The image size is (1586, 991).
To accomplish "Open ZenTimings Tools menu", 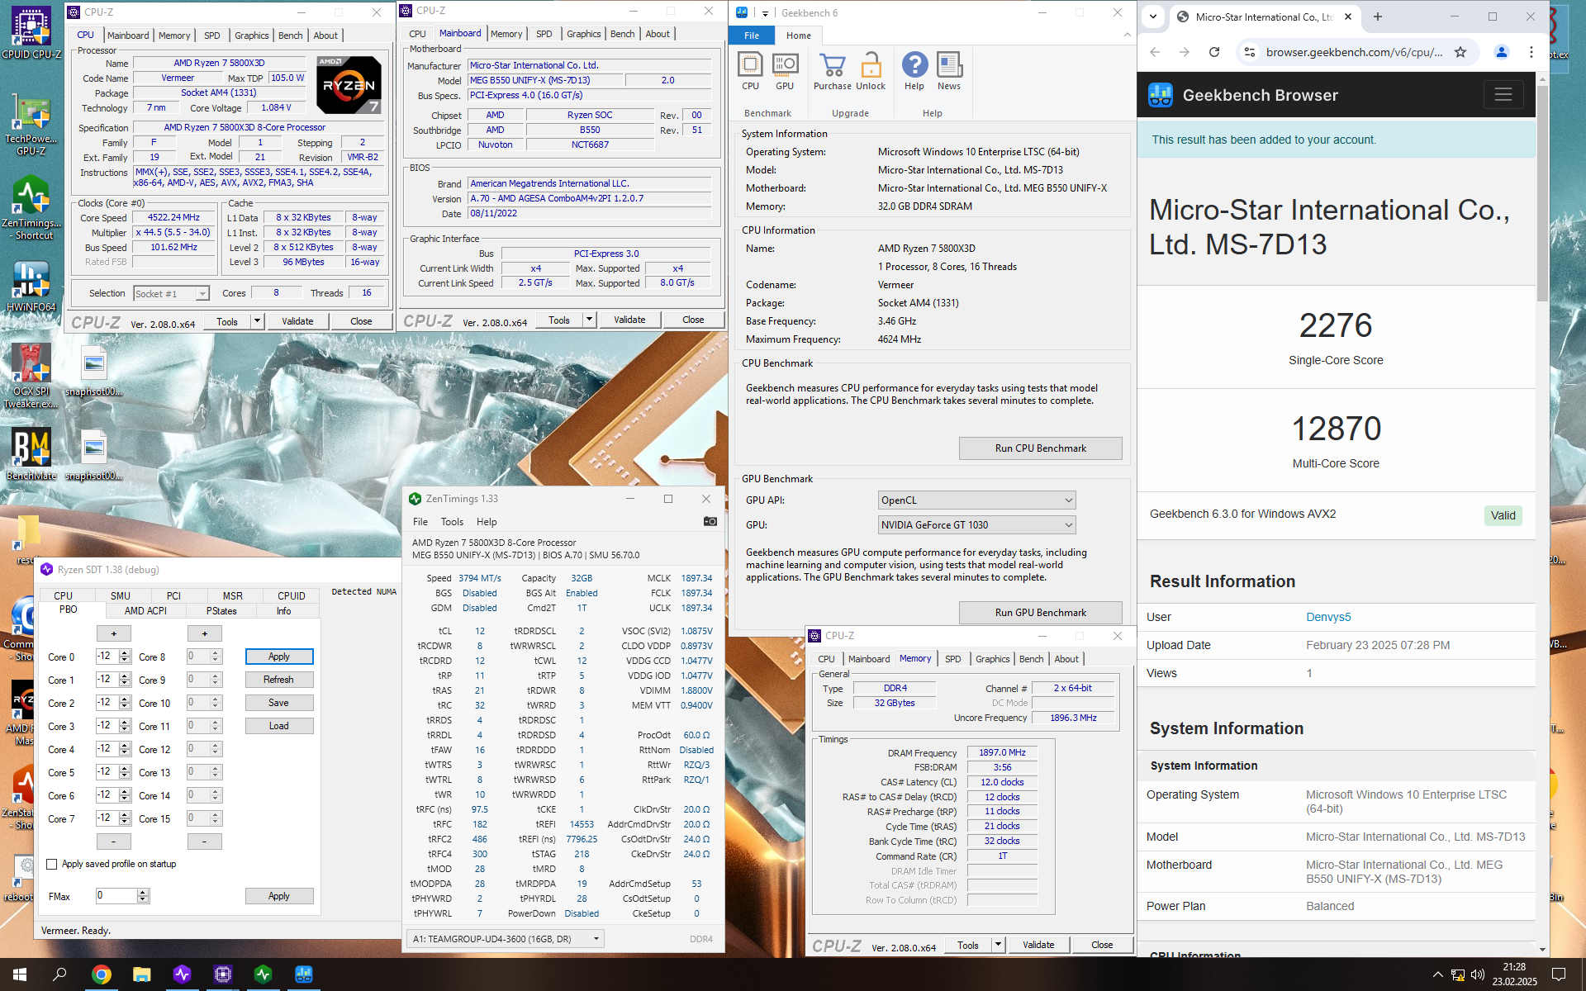I will tap(452, 522).
